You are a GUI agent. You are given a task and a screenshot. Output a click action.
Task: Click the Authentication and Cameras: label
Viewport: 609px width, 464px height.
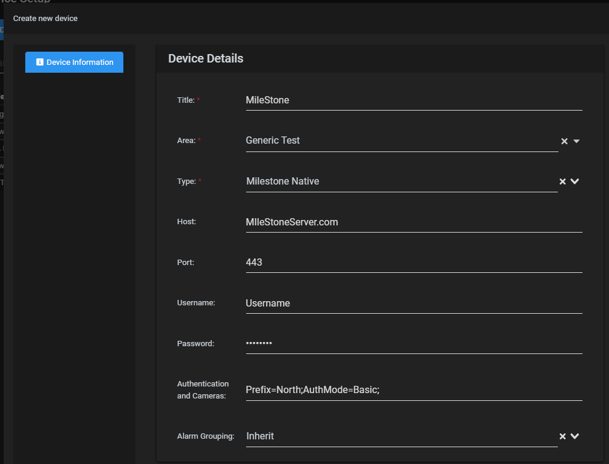point(203,390)
